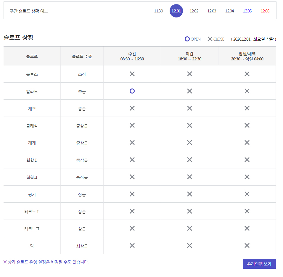Screen dimensions: 283x277
Task: Click the X icon for 클래식 주간
Action: pyautogui.click(x=132, y=125)
